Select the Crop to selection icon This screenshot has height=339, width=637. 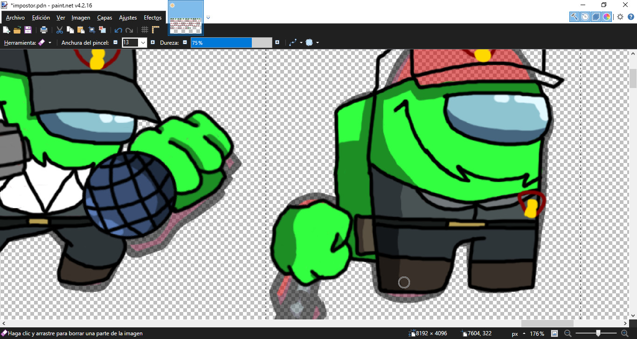point(91,29)
